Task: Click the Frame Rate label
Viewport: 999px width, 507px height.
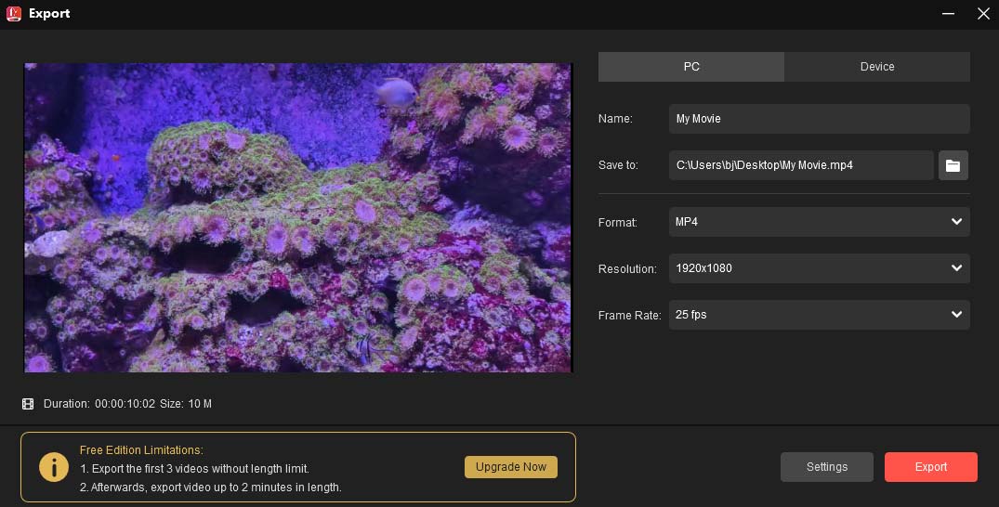Action: pyautogui.click(x=629, y=316)
